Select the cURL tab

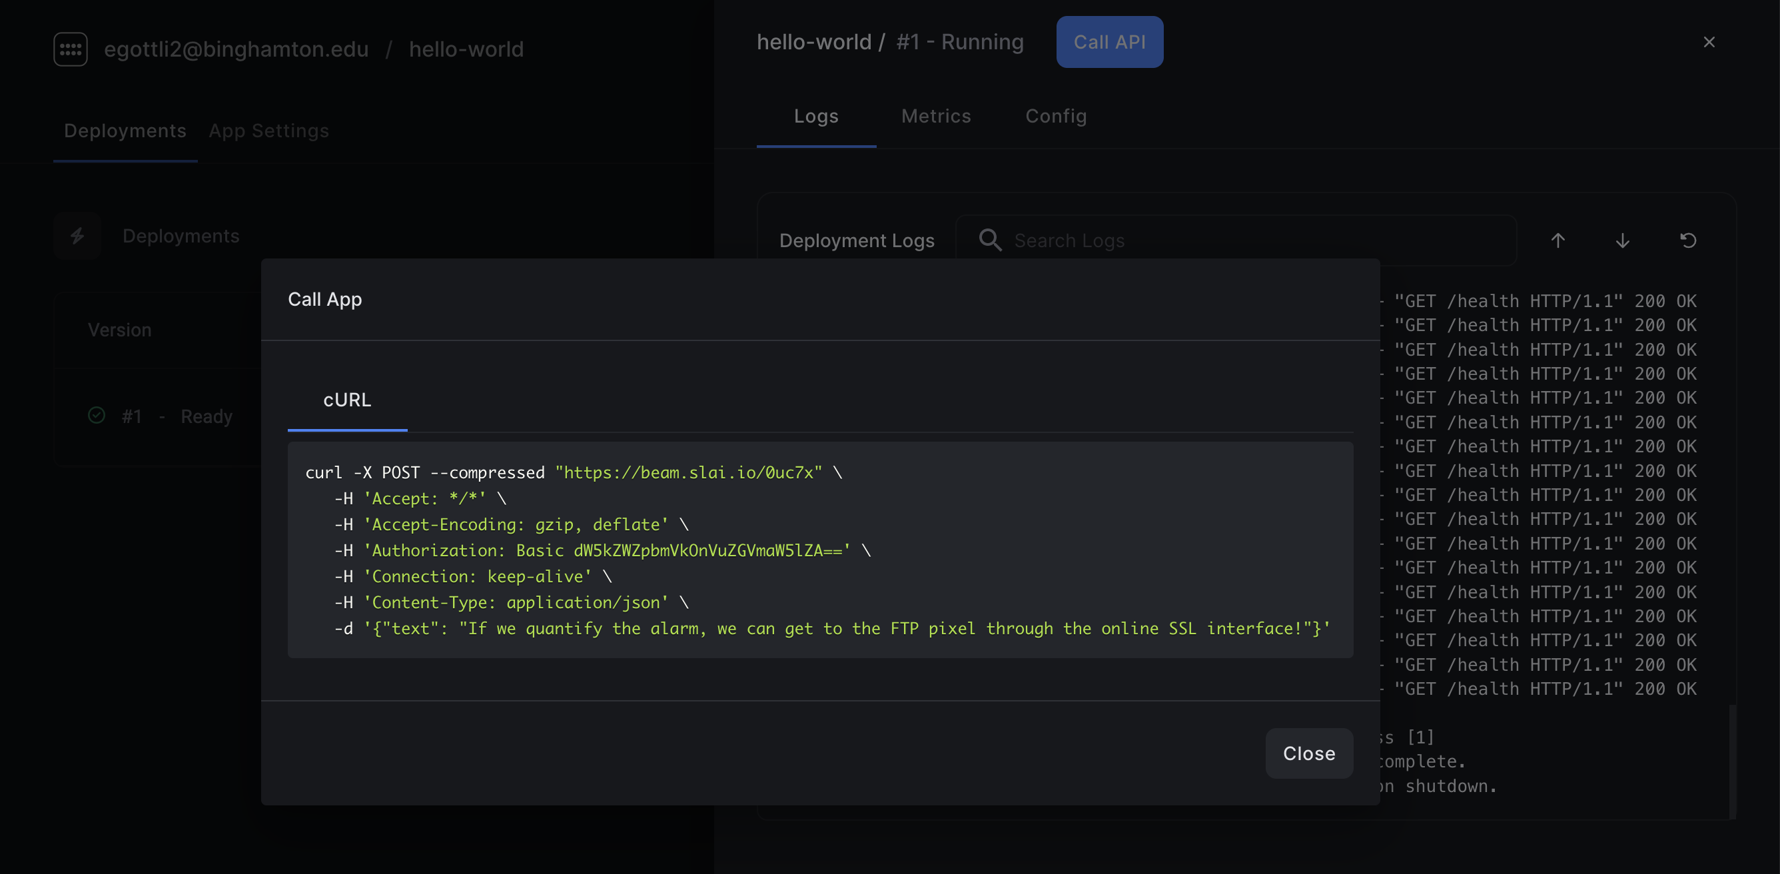pyautogui.click(x=347, y=400)
